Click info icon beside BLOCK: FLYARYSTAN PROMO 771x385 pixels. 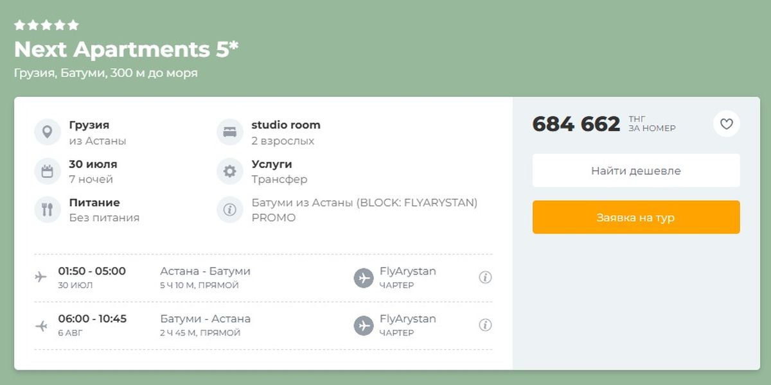[x=230, y=209]
